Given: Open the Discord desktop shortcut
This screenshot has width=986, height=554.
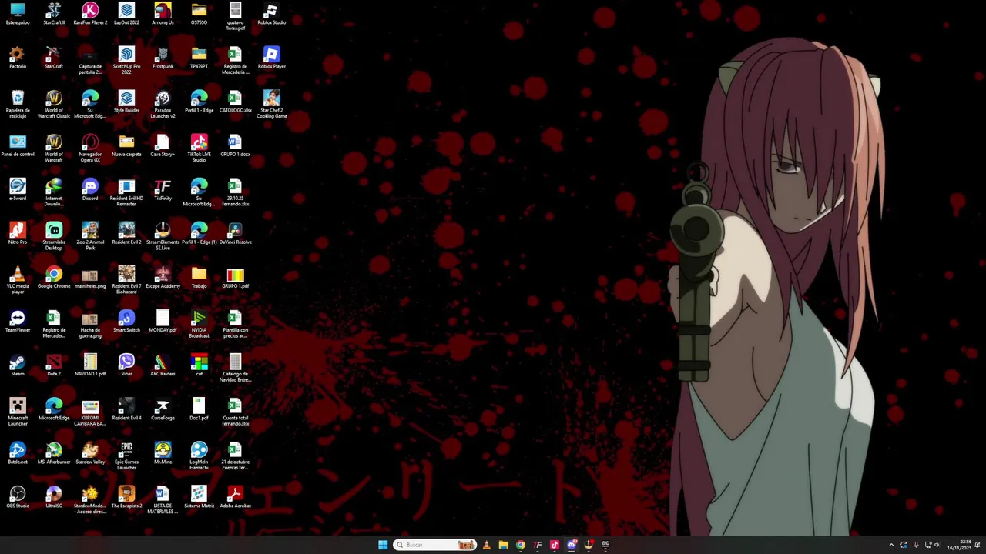Looking at the screenshot, I should coord(90,189).
